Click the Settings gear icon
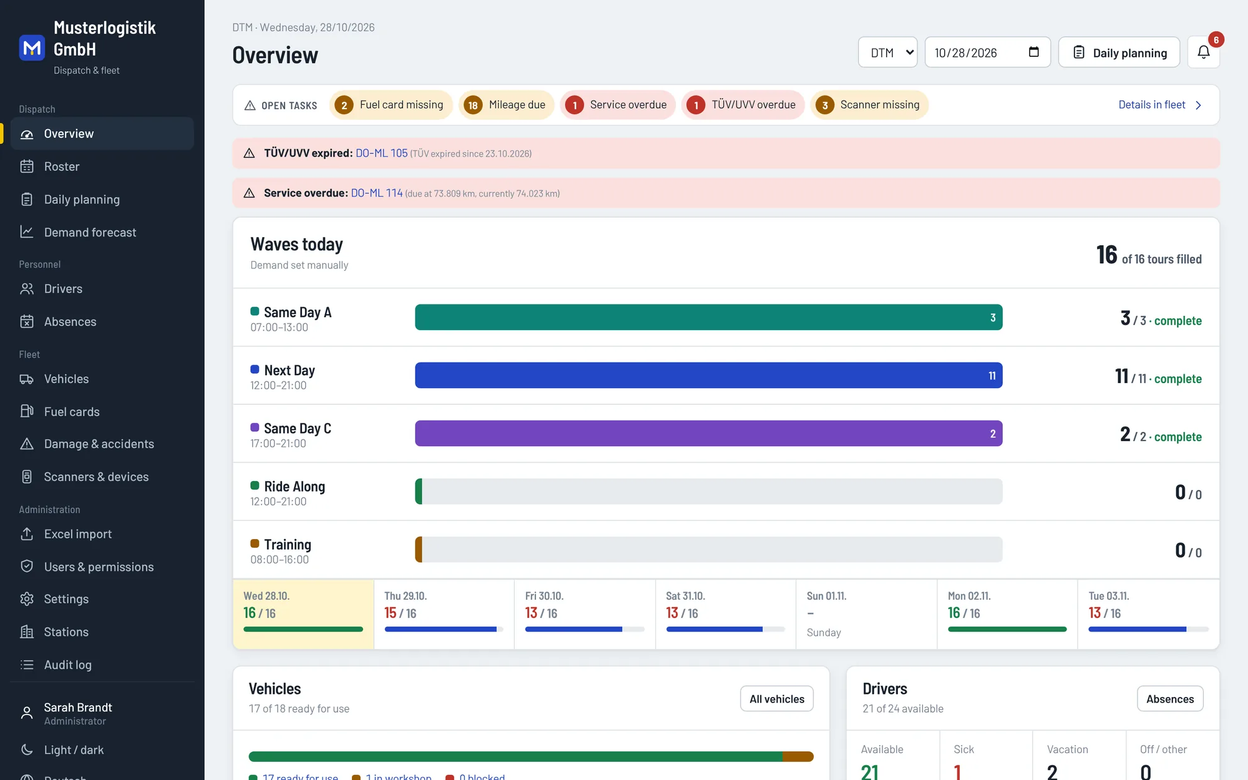This screenshot has height=780, width=1248. (x=27, y=599)
